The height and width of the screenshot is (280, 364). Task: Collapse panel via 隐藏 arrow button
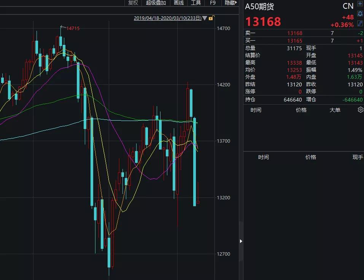coord(231,3)
